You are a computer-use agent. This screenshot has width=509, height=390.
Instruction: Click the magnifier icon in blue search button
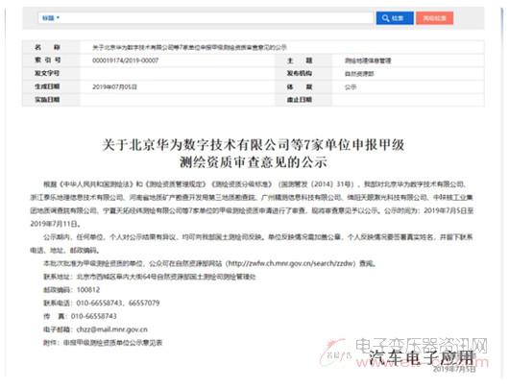point(386,18)
